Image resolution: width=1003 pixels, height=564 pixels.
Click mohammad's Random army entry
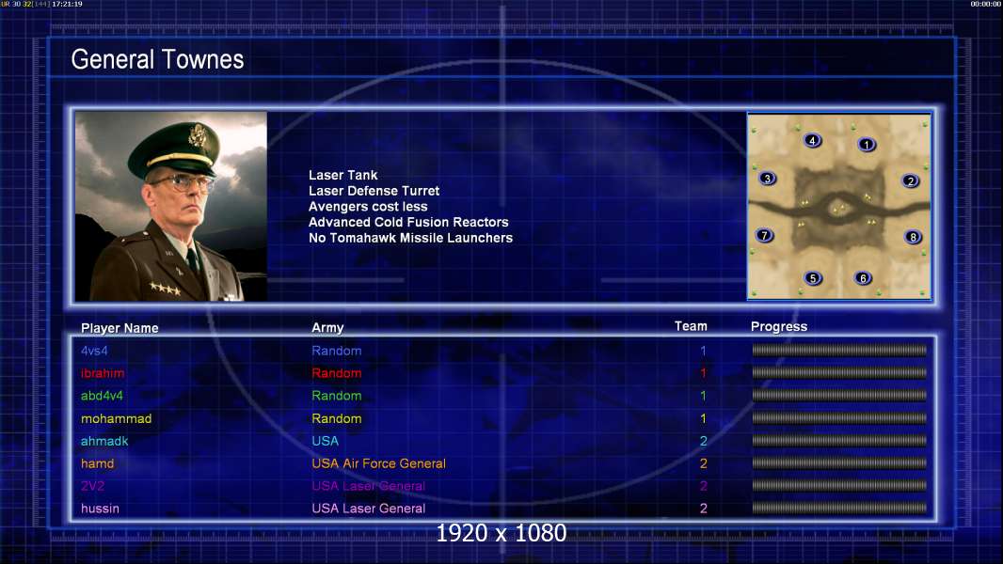pyautogui.click(x=337, y=418)
